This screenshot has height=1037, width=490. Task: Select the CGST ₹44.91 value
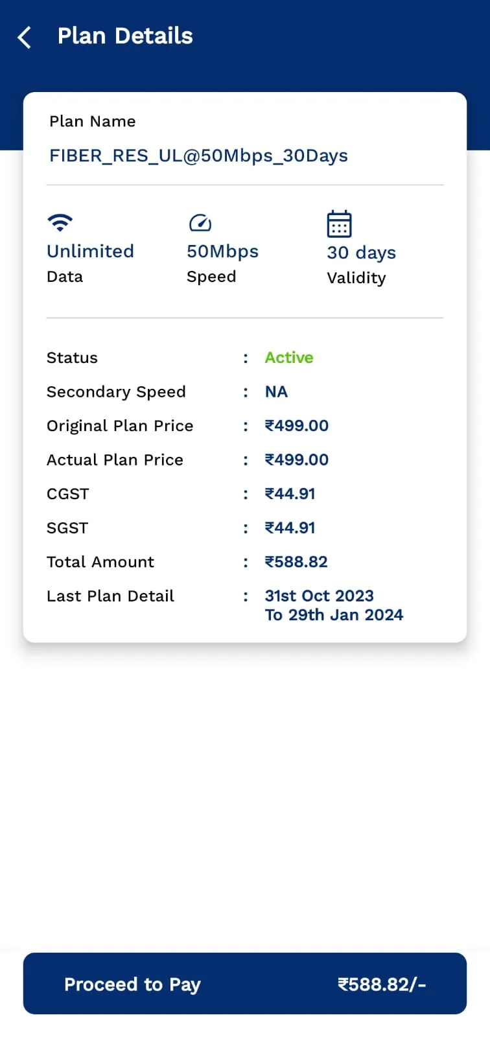pyautogui.click(x=290, y=494)
